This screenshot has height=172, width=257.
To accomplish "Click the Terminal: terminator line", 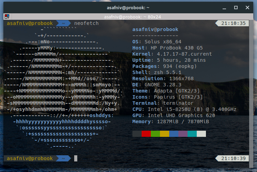I will point(163,103).
